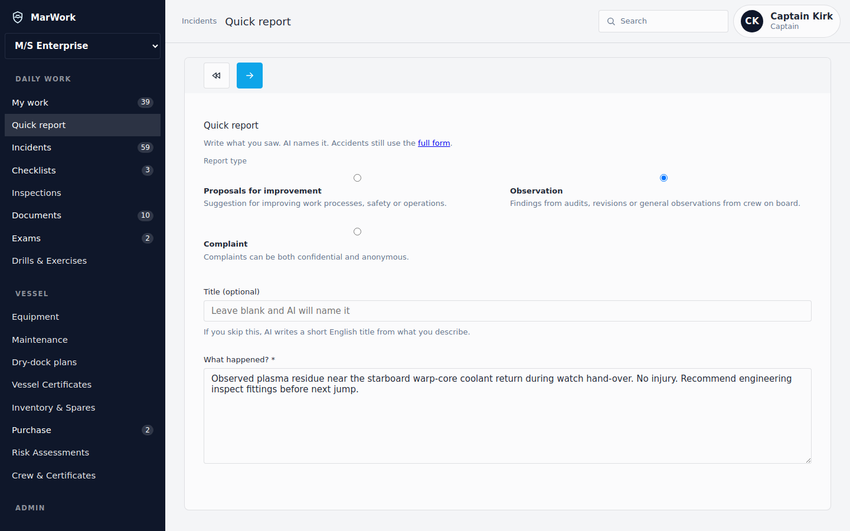Screen dimensions: 850x531
Task: Click the 39 badge beside My work
Action: [145, 103]
